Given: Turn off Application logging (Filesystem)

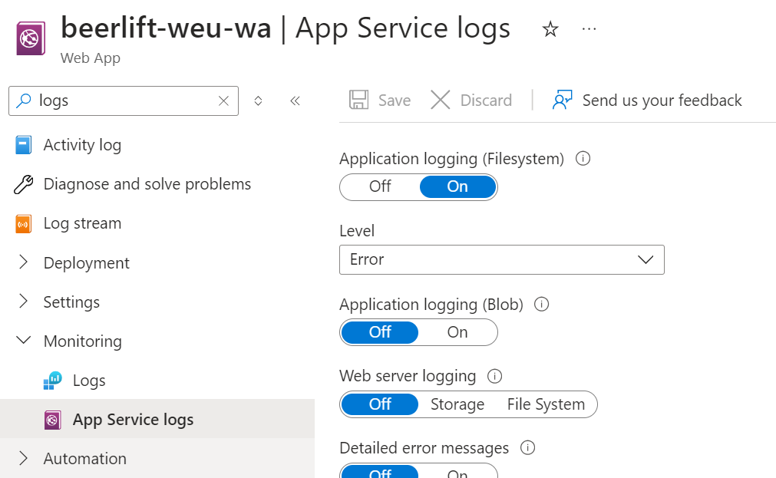Looking at the screenshot, I should tap(379, 186).
